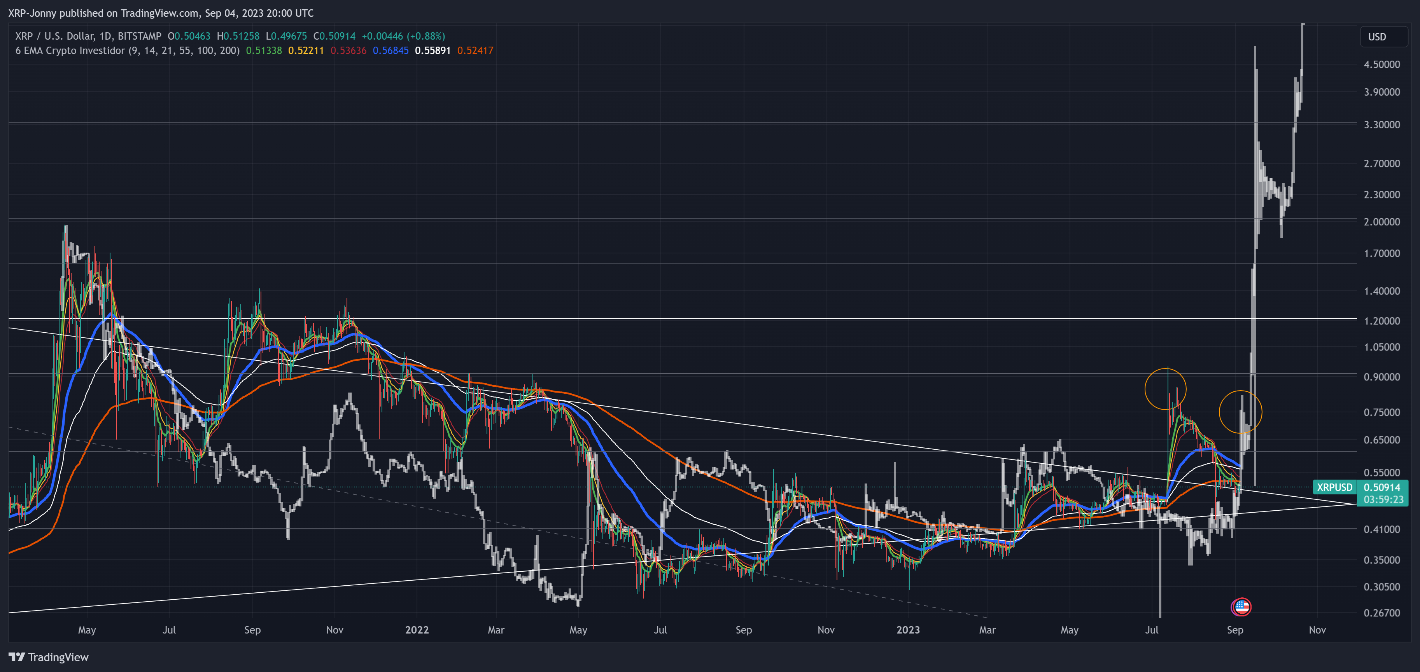This screenshot has width=1420, height=672.
Task: Click the 2022 label on time axis
Action: tap(417, 630)
